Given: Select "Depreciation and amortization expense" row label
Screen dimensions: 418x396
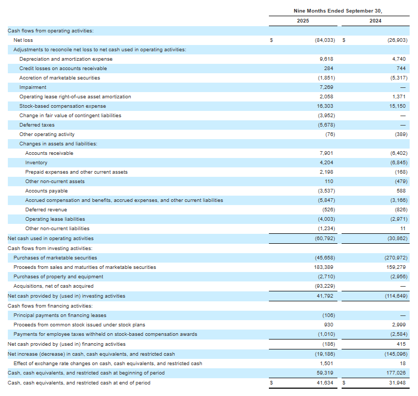Looking at the screenshot, I should coord(66,59).
